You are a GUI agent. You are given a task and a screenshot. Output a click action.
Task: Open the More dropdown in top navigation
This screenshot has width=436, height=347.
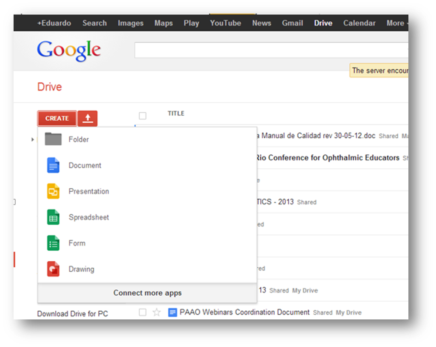(x=397, y=23)
